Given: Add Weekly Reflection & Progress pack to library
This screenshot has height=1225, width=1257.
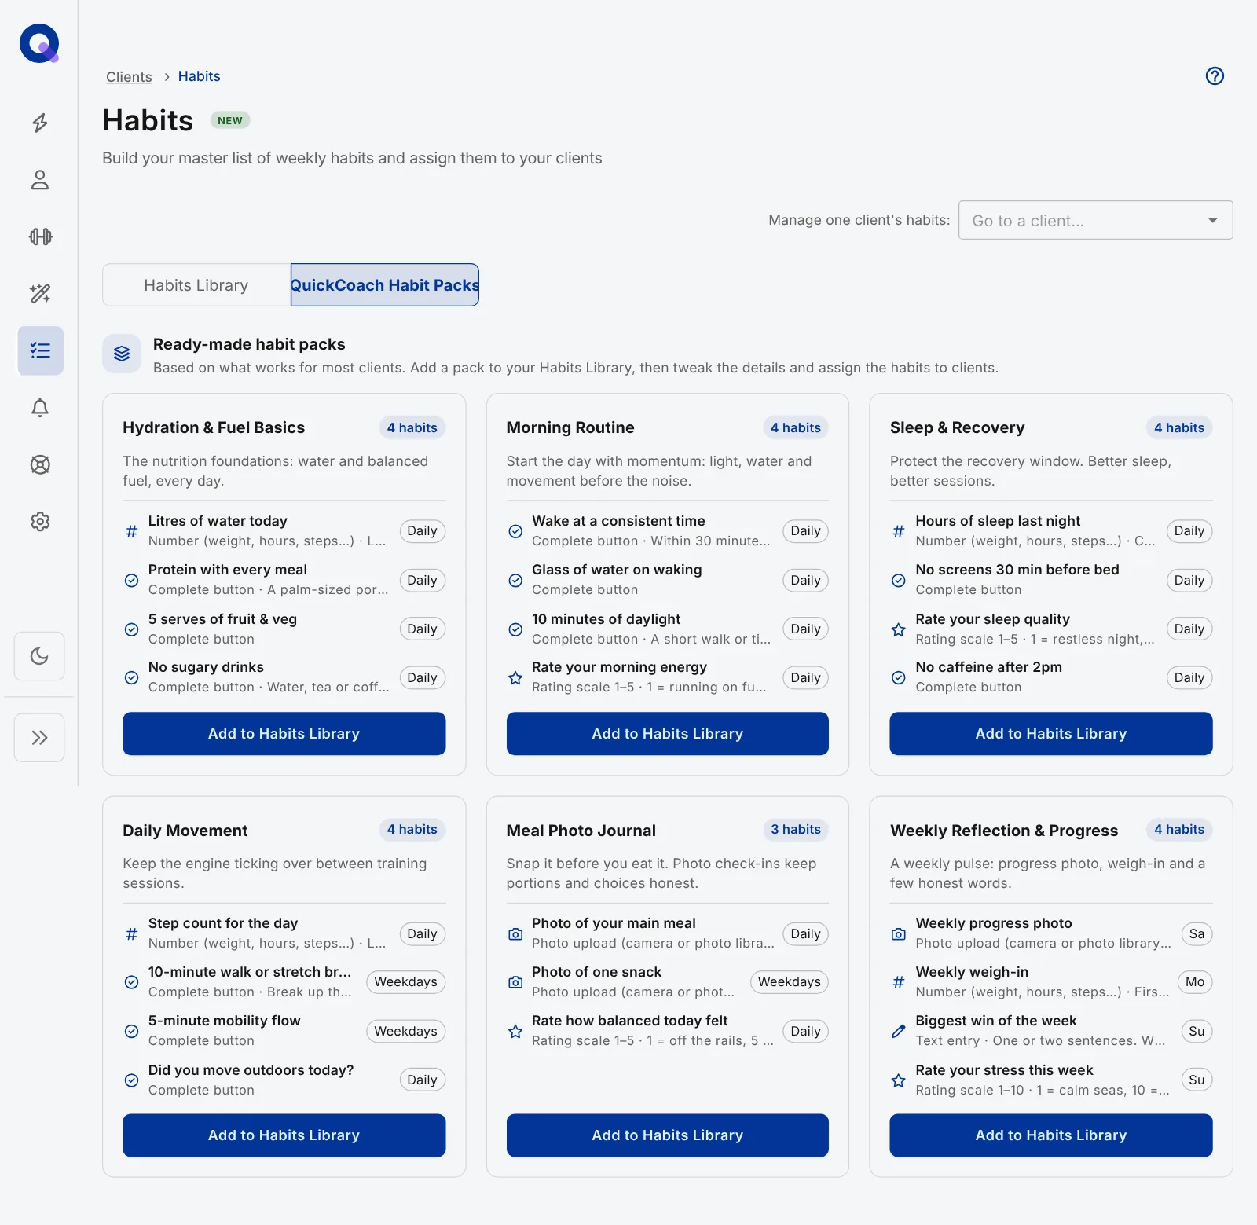Looking at the screenshot, I should tap(1050, 1135).
